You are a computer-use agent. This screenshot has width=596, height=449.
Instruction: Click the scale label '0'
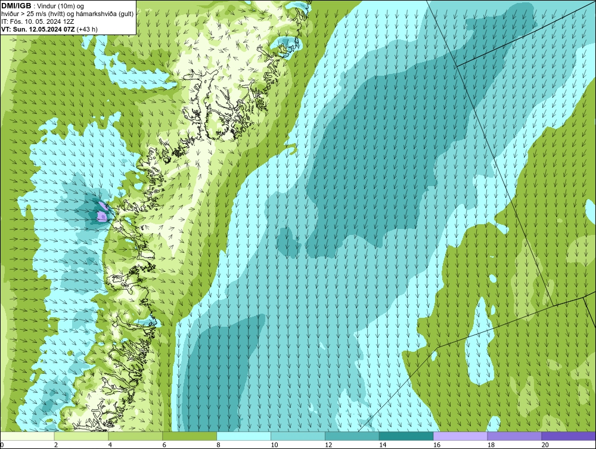point(2,445)
